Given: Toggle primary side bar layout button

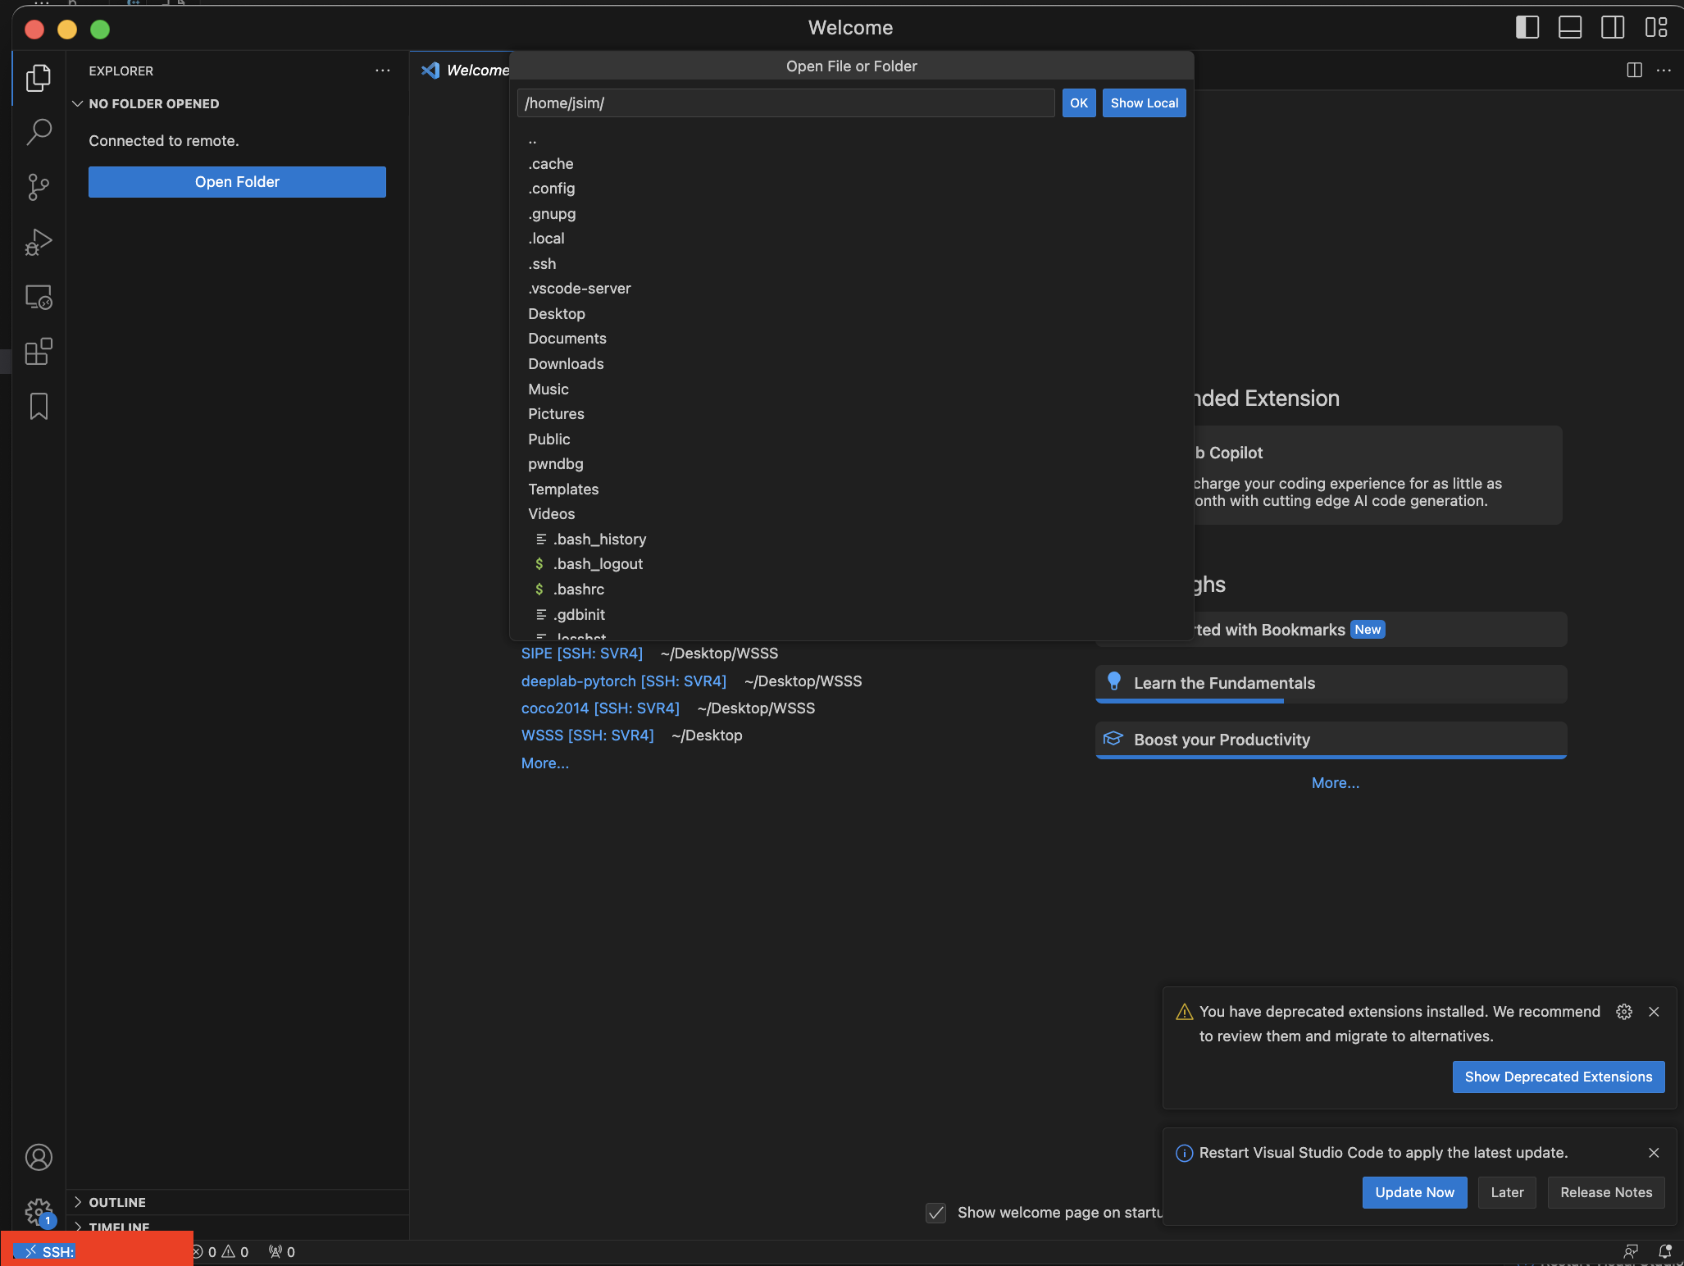Looking at the screenshot, I should [1527, 27].
